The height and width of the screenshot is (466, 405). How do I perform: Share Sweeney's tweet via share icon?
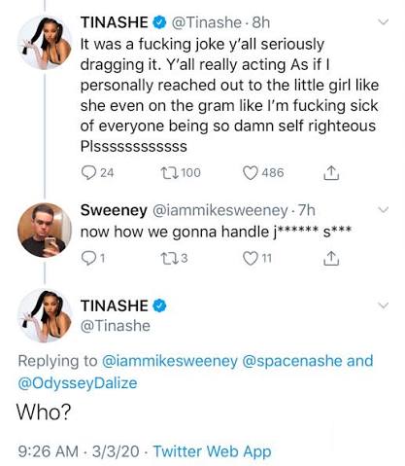(x=331, y=258)
